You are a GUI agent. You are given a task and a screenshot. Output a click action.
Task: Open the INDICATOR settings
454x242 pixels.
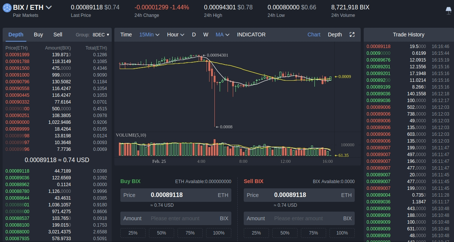point(251,35)
